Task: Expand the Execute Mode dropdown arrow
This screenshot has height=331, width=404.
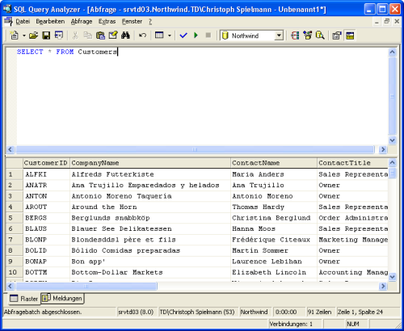Action: tap(170, 36)
